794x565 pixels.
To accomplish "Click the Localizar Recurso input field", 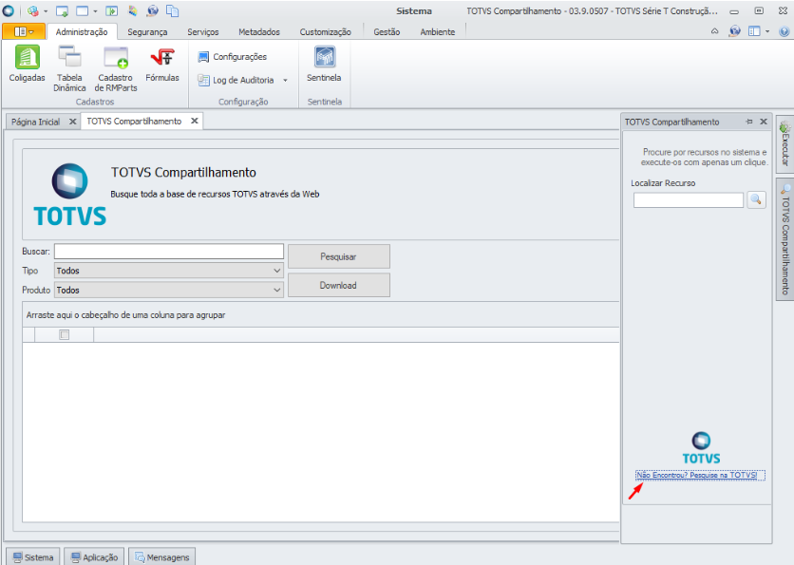I will 689,200.
